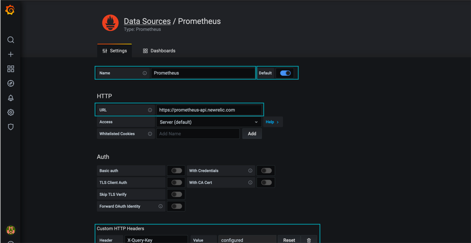The width and height of the screenshot is (471, 243).
Task: Turn on Skip TLS Verify
Action: click(176, 194)
